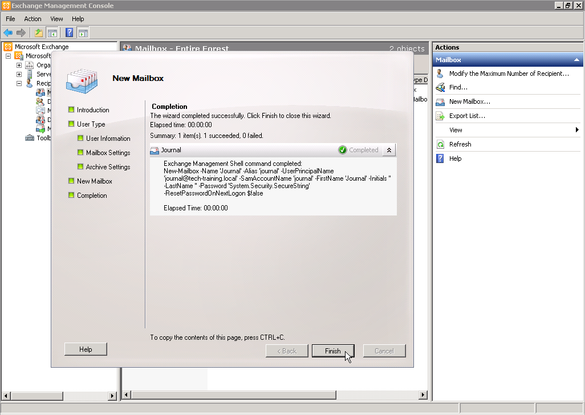Click the Toolbox icon in console tree
This screenshot has height=415, width=585.
30,138
